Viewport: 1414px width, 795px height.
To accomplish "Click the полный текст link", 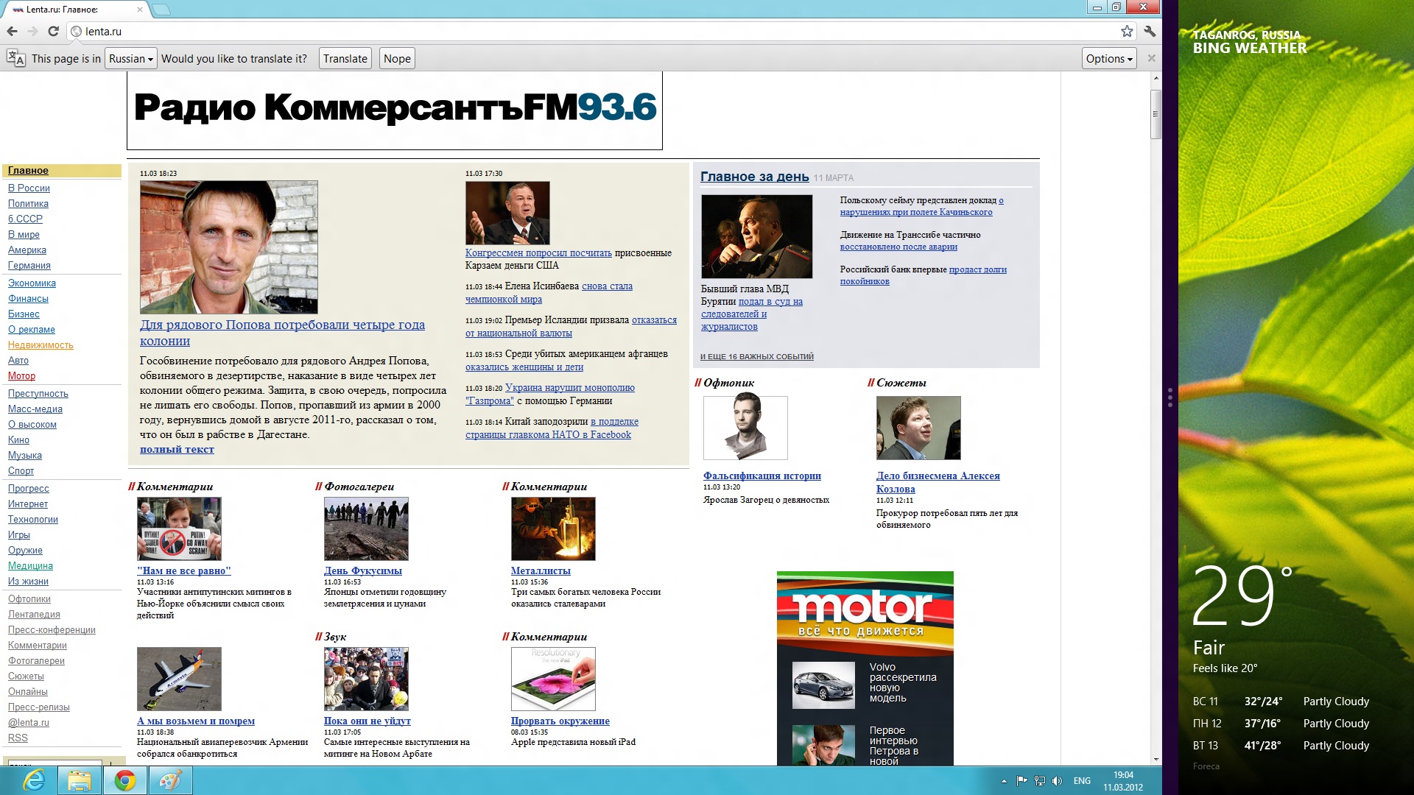I will point(177,449).
